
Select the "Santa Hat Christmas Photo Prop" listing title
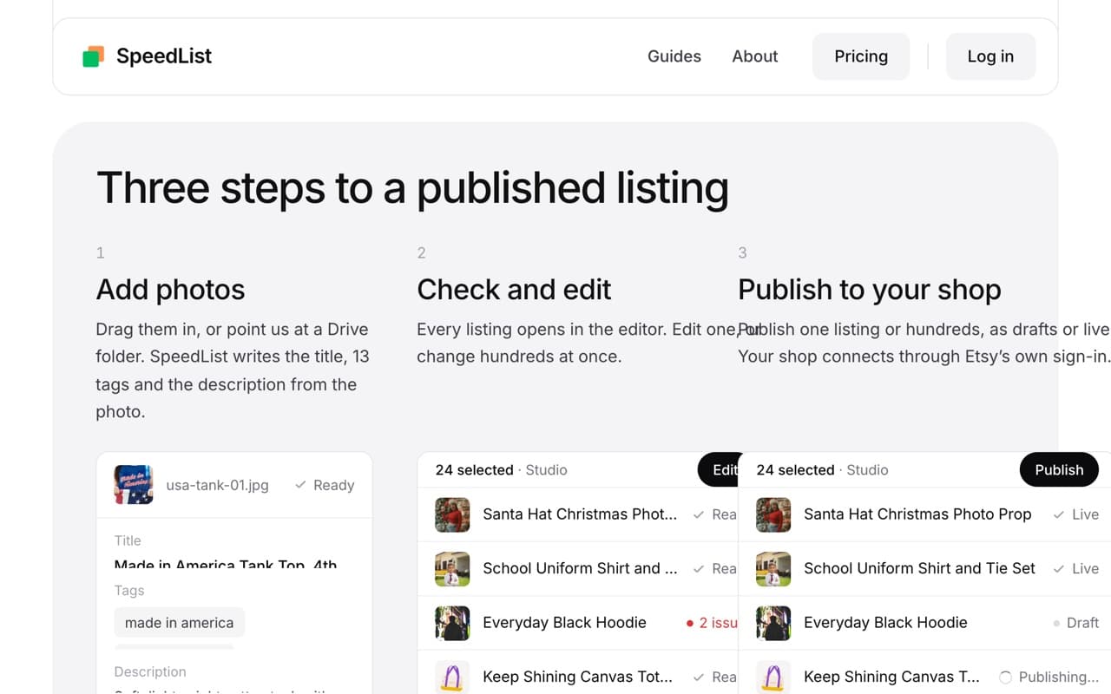click(917, 514)
